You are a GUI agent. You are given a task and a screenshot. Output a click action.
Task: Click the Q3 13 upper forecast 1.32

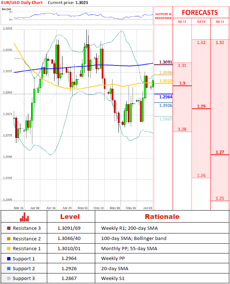(201, 43)
